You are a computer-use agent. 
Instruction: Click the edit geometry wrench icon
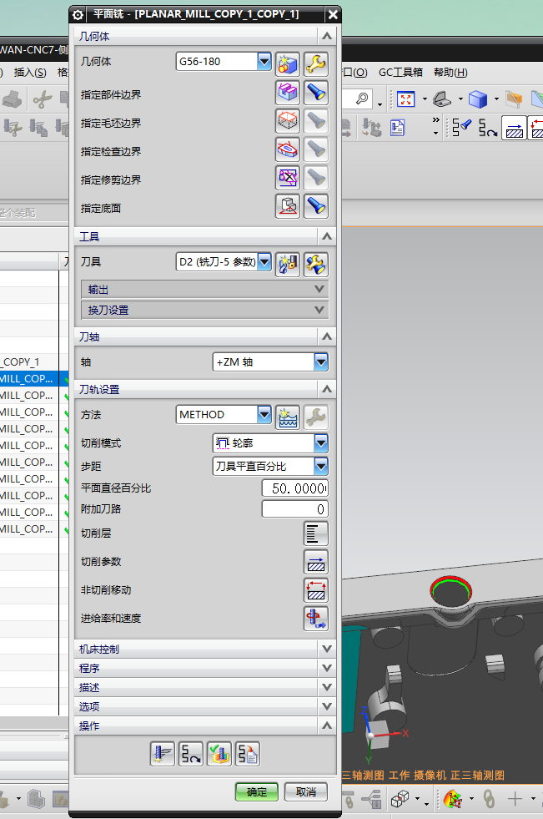315,63
